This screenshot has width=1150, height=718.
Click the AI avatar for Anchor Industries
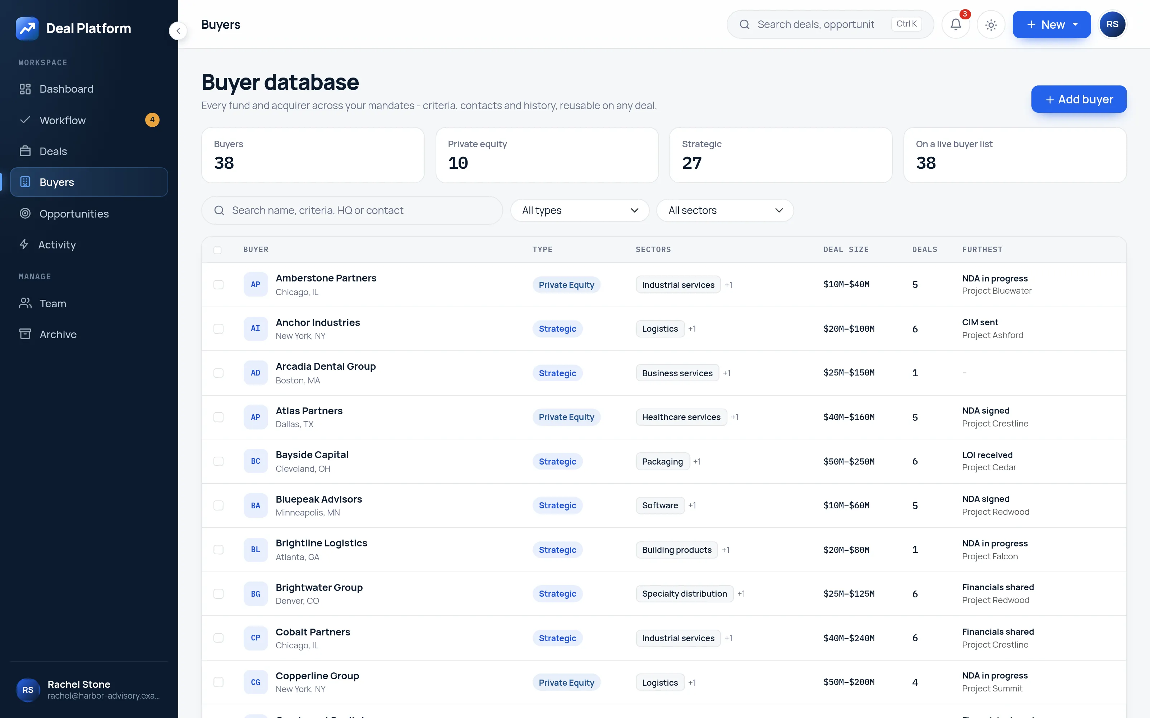256,328
